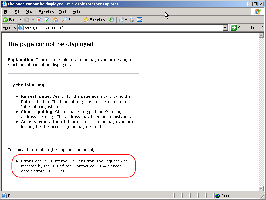Click the page icon in the status bar

tap(4, 196)
